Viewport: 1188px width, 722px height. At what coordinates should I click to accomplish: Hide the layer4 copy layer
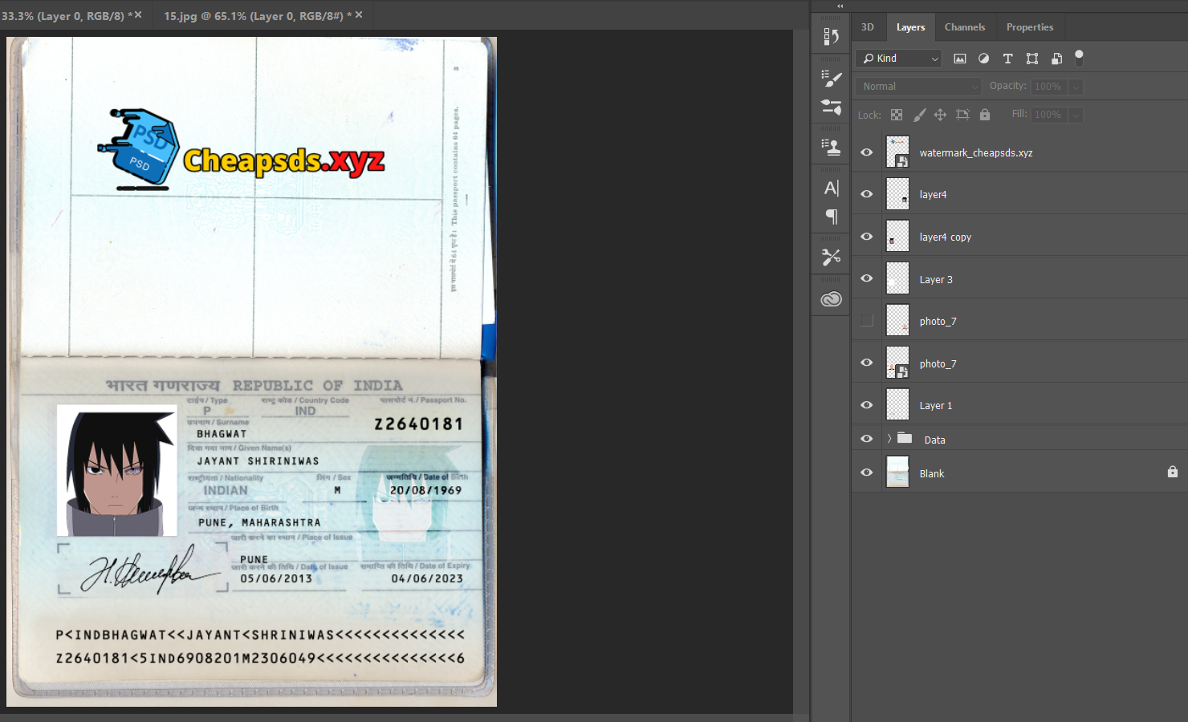tap(867, 237)
